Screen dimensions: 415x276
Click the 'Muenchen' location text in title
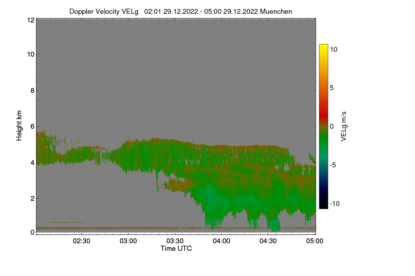pyautogui.click(x=276, y=11)
